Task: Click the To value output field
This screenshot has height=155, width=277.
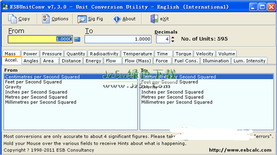Action: [118, 39]
